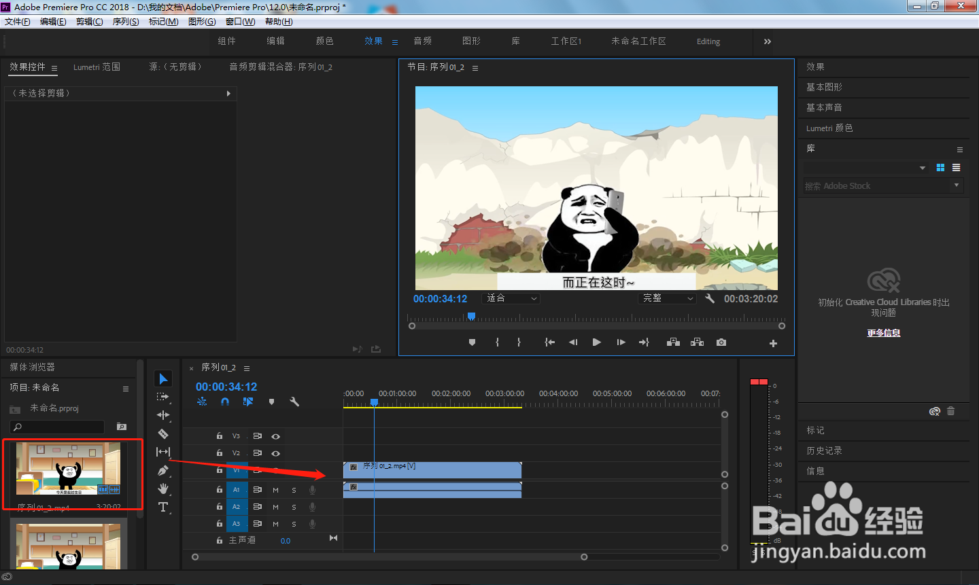Add marker in timeline header
The height and width of the screenshot is (585, 979).
271,402
